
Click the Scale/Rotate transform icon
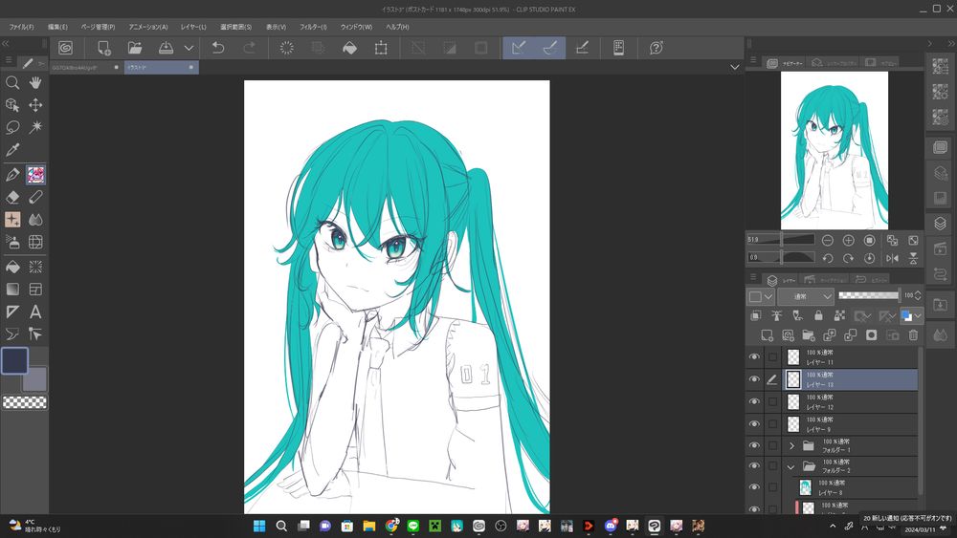coord(381,48)
